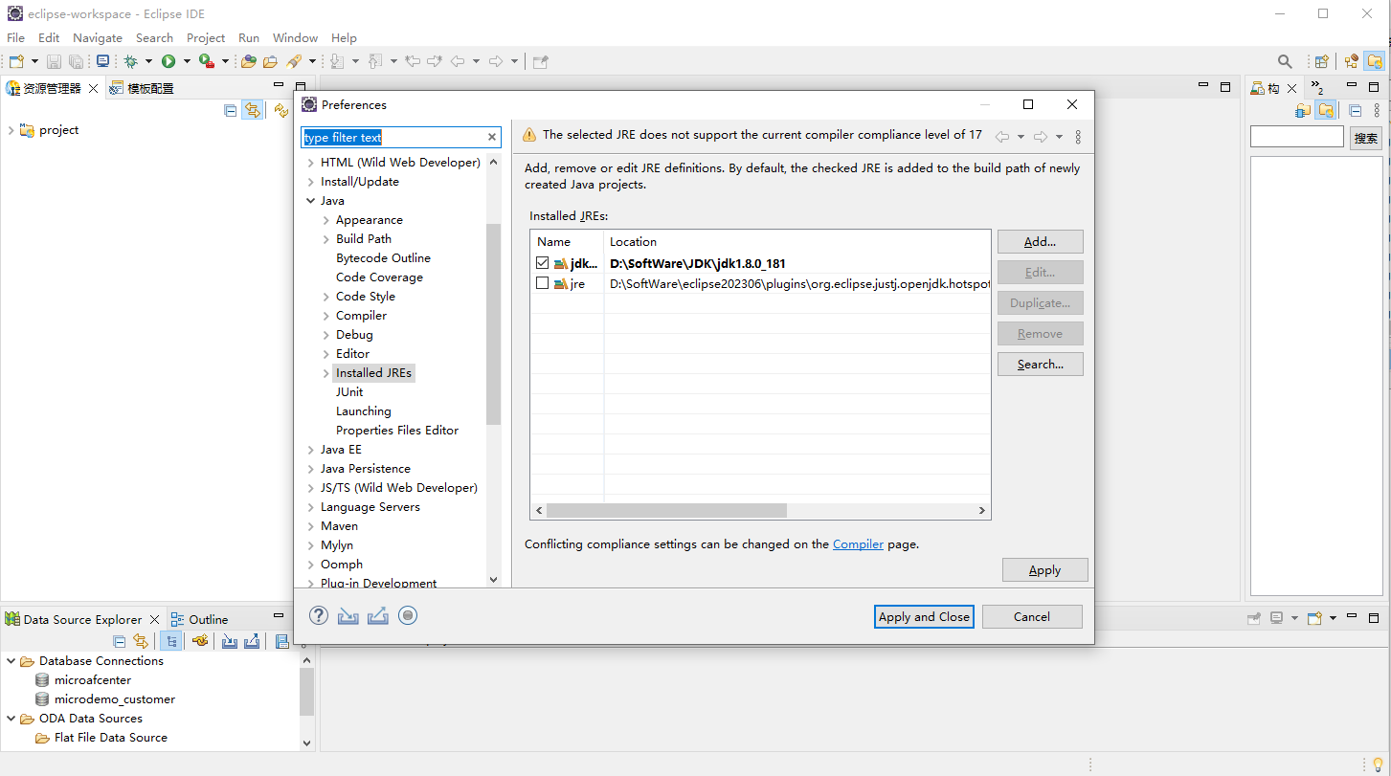Click the Help question mark icon
The height and width of the screenshot is (776, 1391).
(x=319, y=615)
